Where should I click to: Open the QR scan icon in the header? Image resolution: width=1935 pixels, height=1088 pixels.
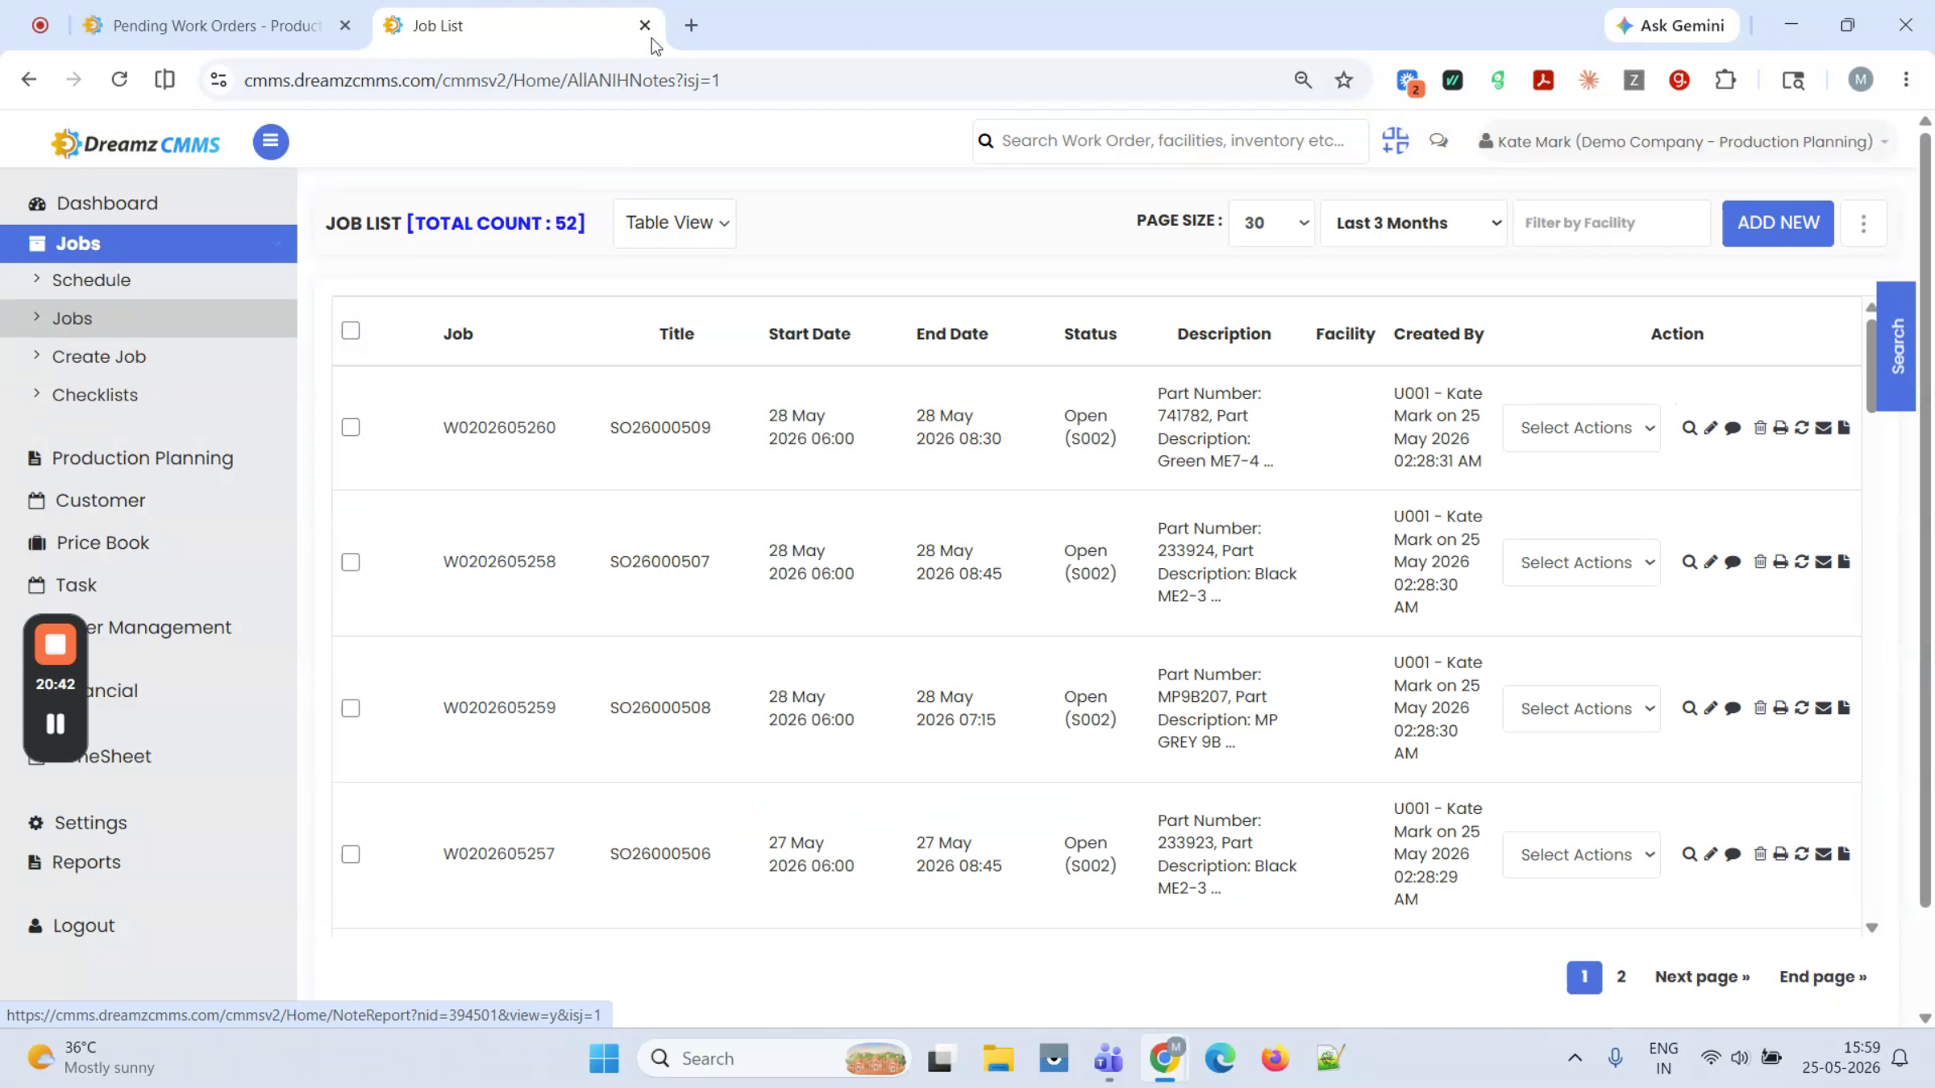pyautogui.click(x=1395, y=141)
